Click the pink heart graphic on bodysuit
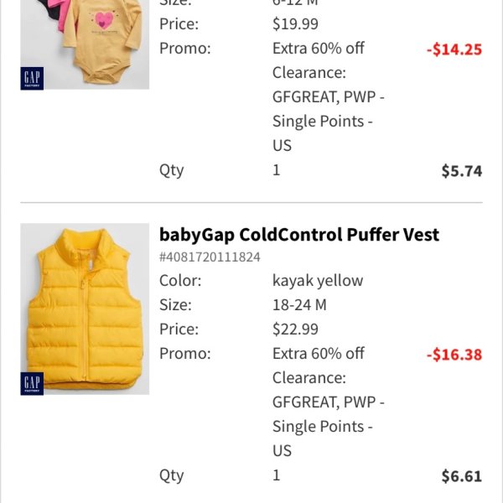The height and width of the screenshot is (503, 503). point(103,20)
